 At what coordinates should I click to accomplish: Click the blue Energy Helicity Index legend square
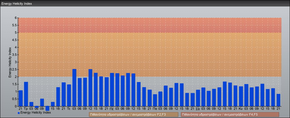pyautogui.click(x=19, y=113)
